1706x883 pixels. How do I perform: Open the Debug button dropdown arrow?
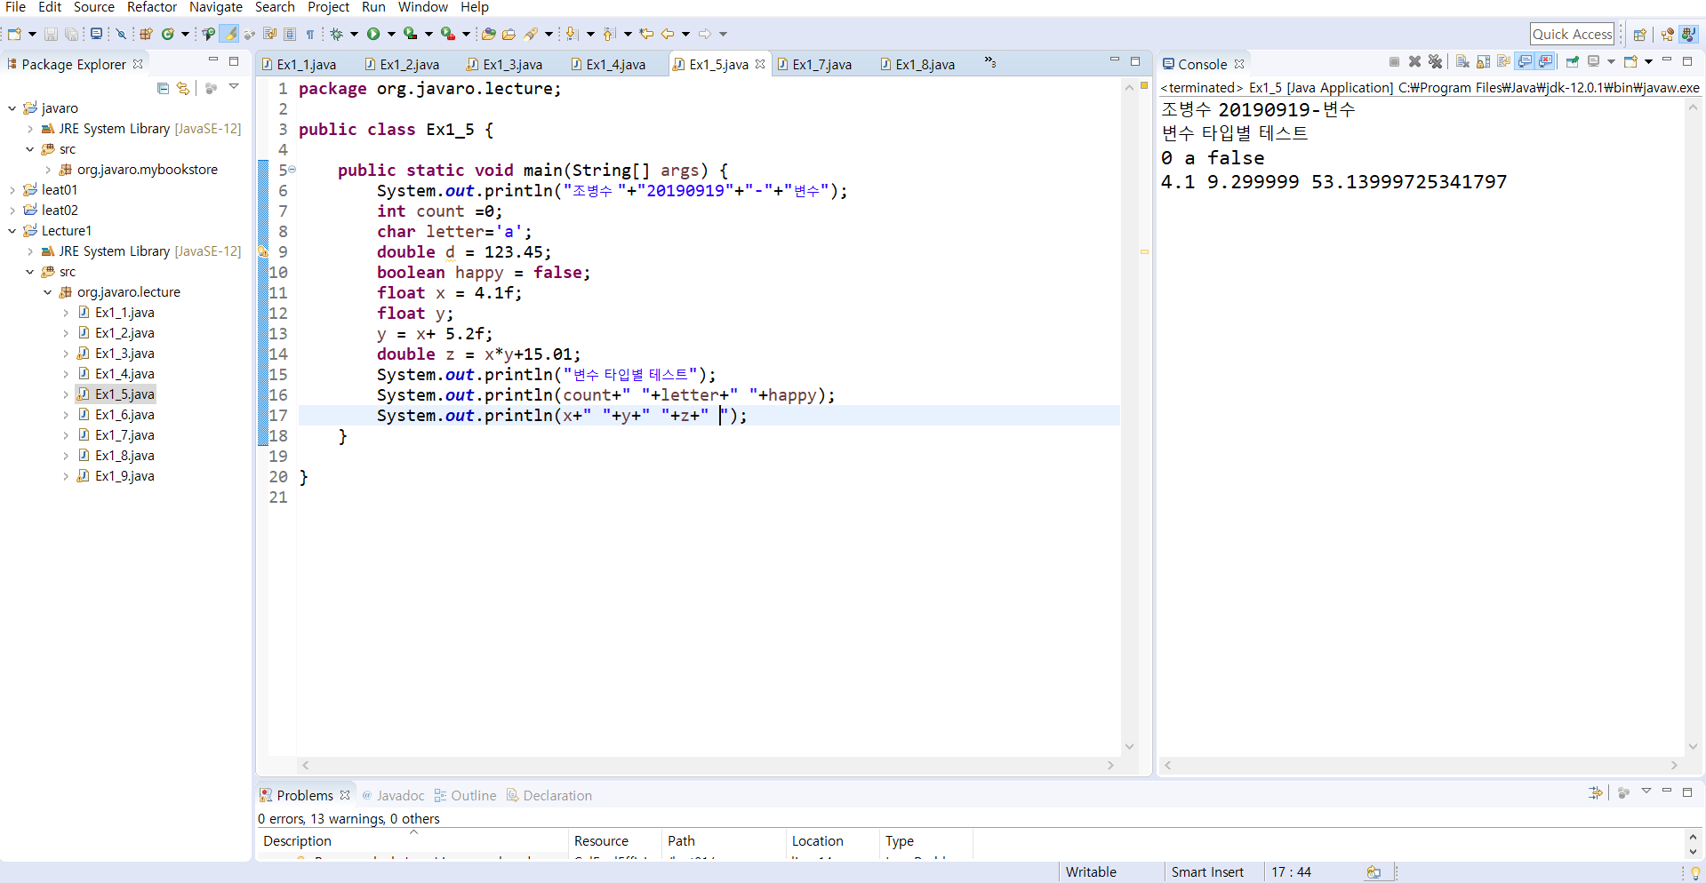coord(354,34)
